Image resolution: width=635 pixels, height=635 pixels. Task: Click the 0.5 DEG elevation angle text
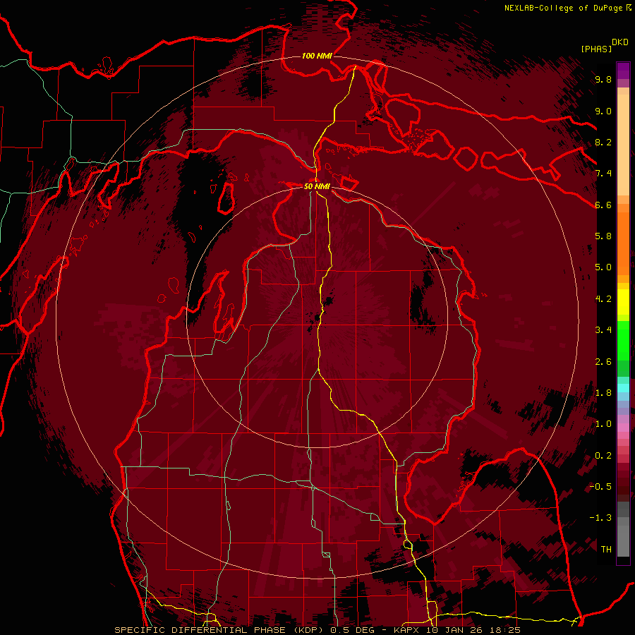(353, 630)
